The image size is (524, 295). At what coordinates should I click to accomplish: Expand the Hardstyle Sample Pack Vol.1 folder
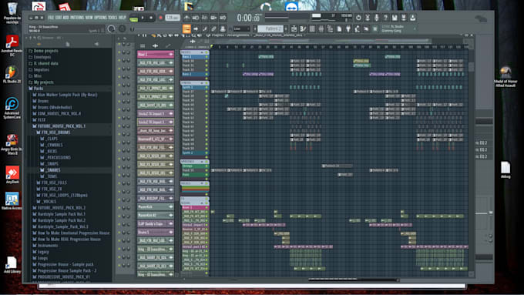coord(62,214)
